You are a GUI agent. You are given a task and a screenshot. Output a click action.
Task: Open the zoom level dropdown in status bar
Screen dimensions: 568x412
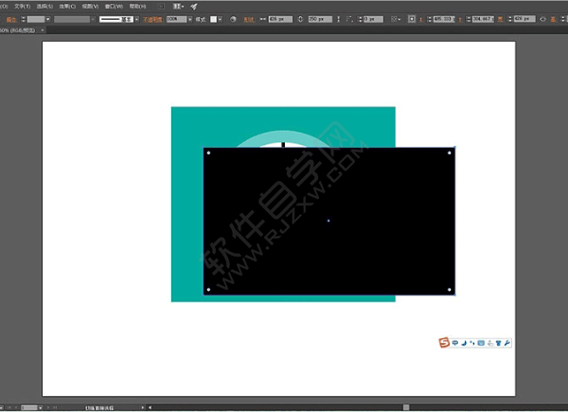pyautogui.click(x=40, y=407)
